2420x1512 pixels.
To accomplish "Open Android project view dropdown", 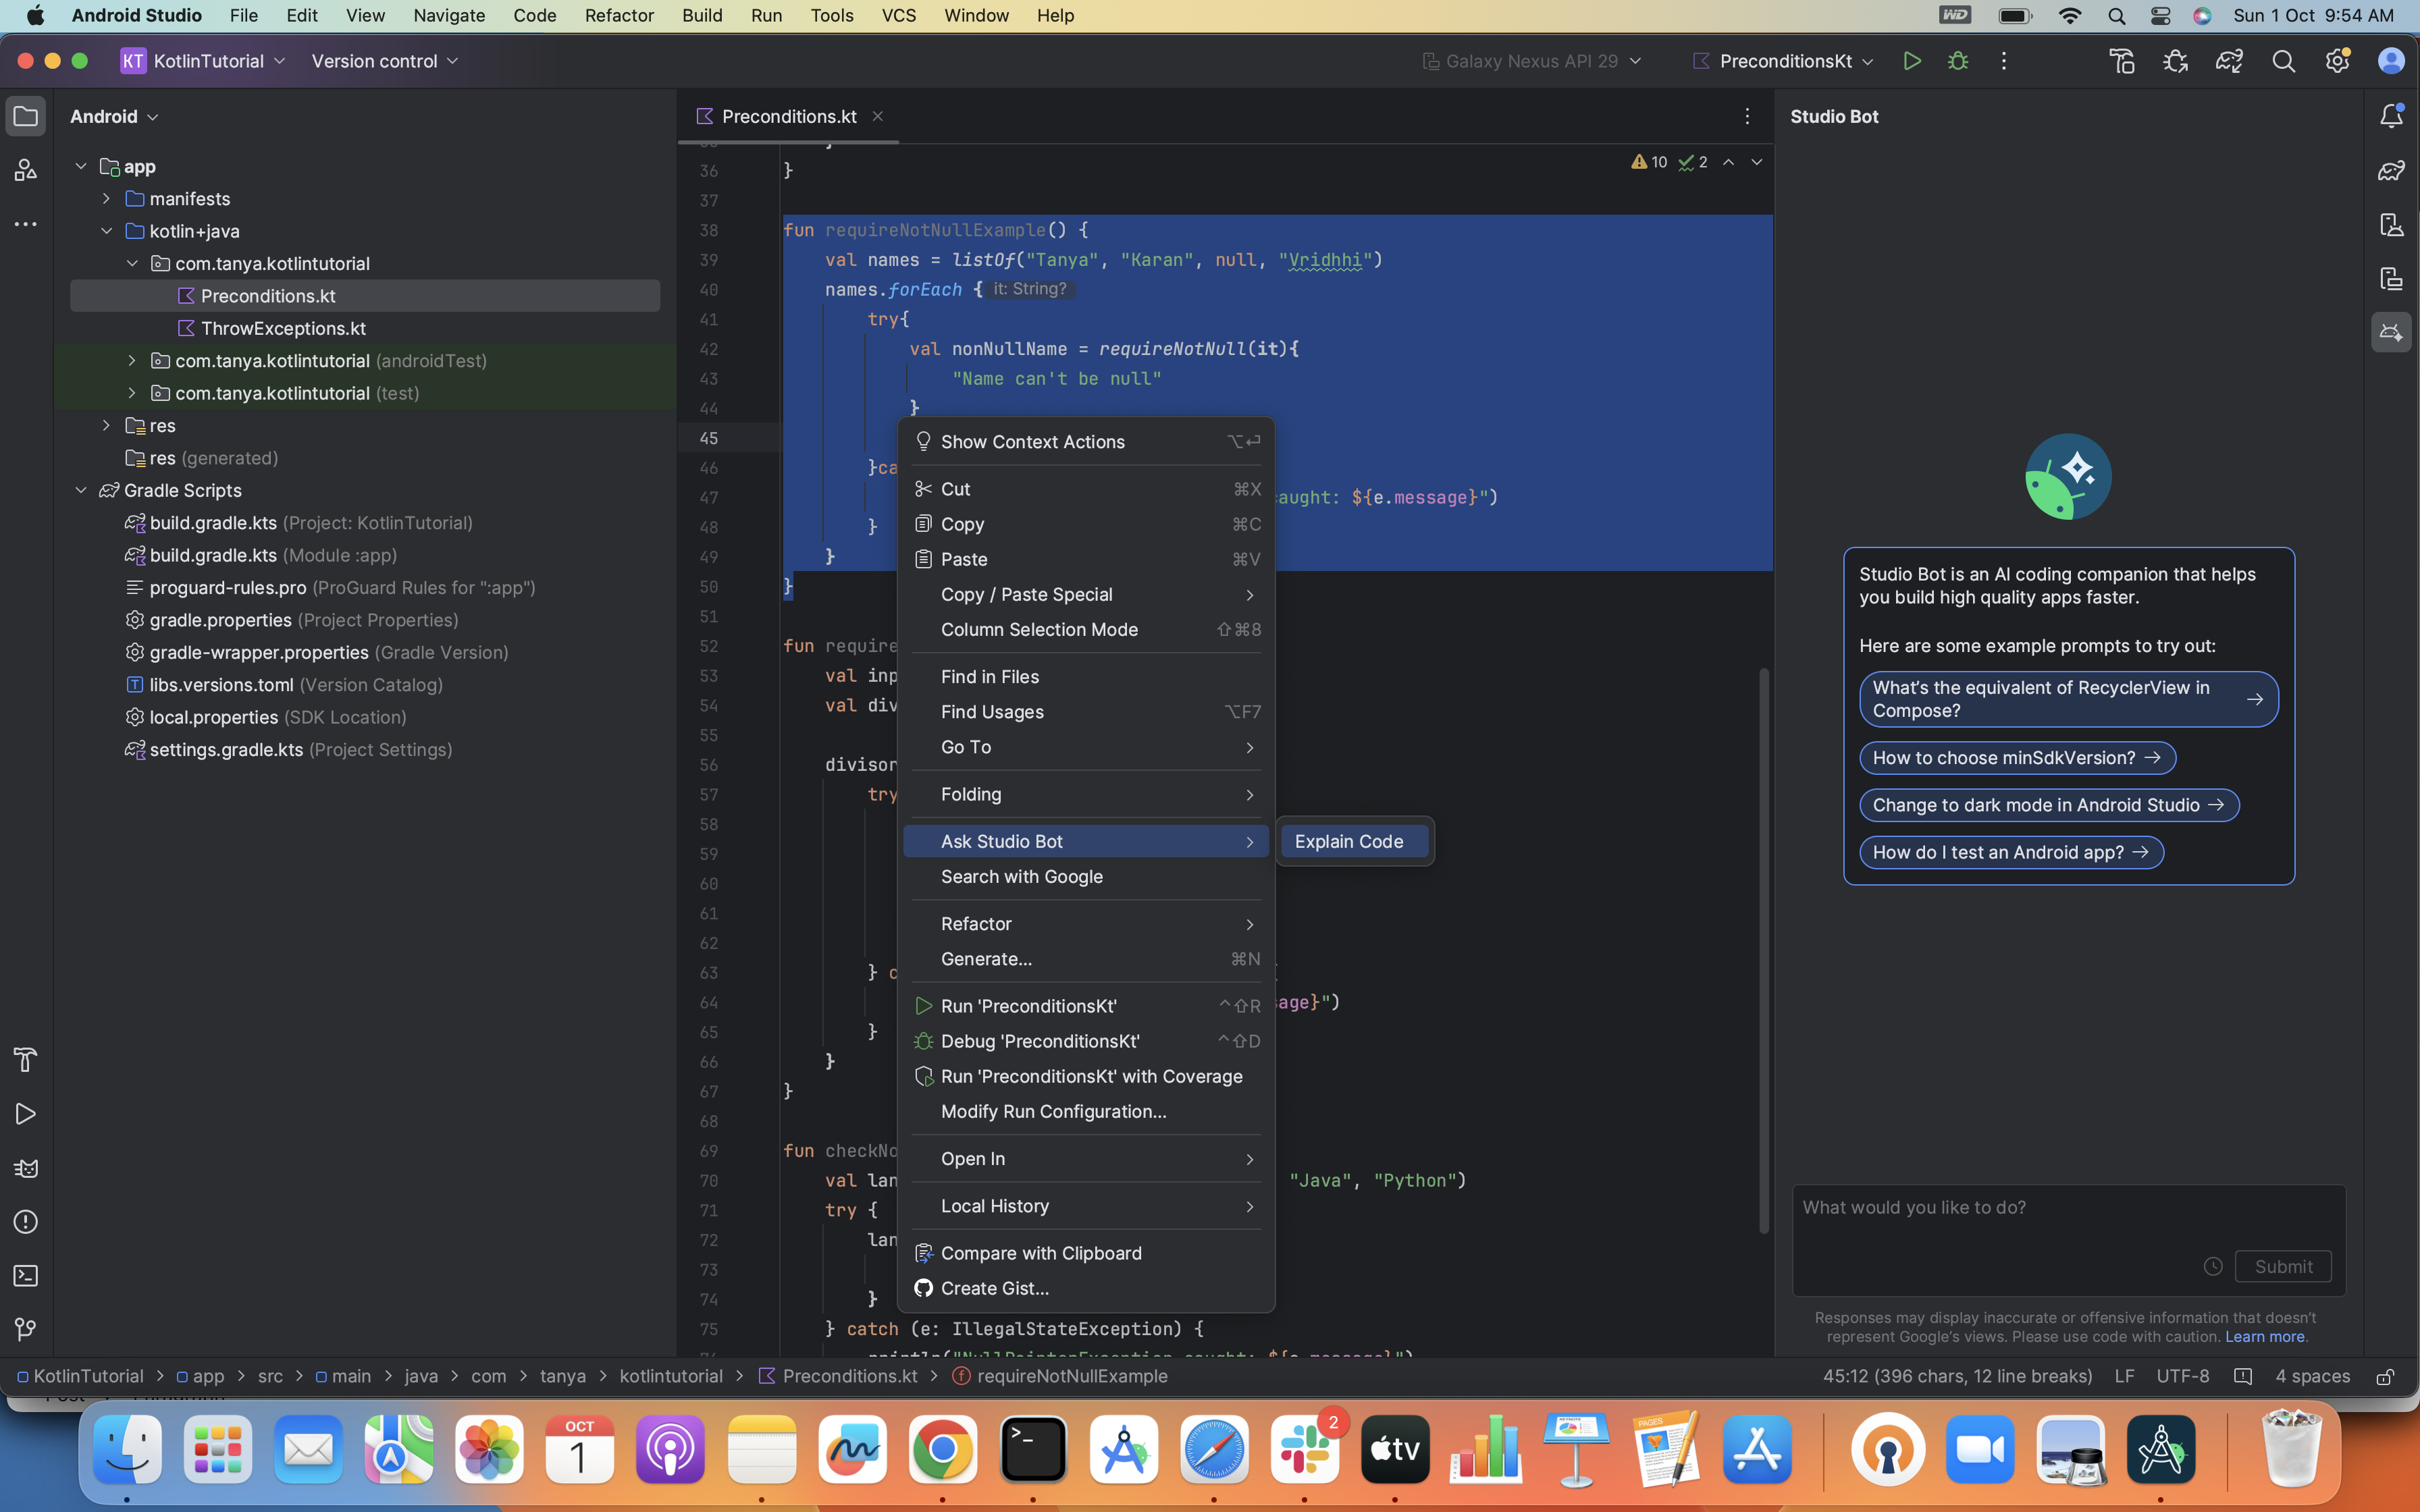I will coord(114,116).
